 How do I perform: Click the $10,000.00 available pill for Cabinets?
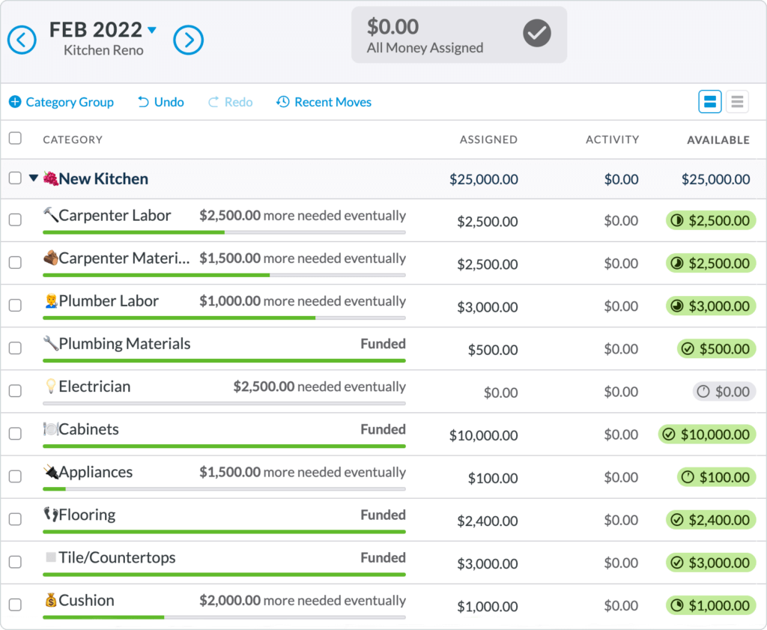tap(706, 434)
